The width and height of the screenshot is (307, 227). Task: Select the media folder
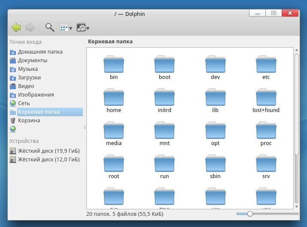[114, 131]
